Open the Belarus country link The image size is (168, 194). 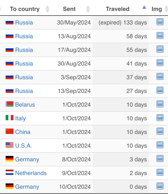(x=25, y=105)
